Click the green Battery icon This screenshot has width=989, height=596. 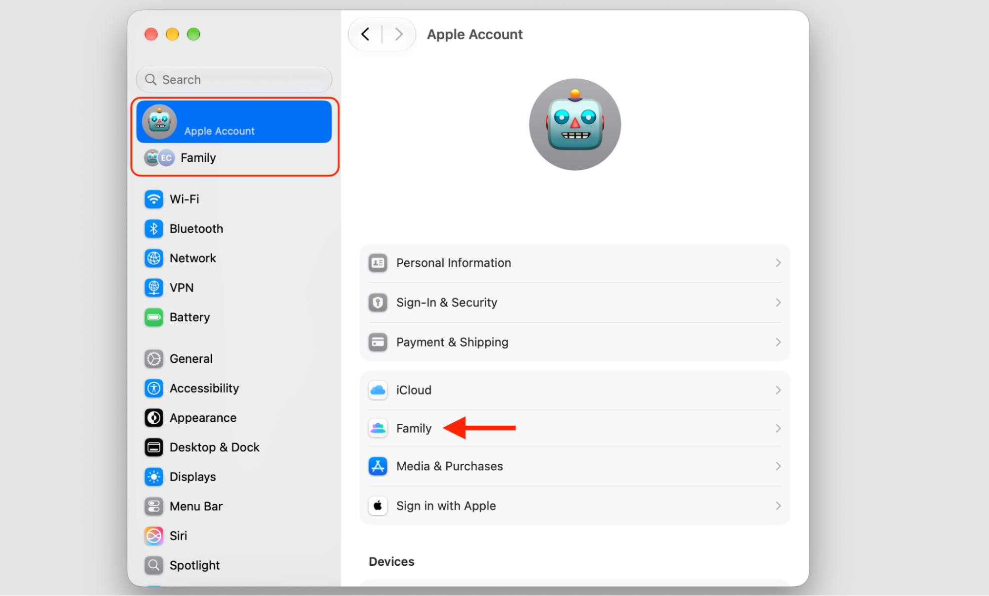(x=154, y=317)
